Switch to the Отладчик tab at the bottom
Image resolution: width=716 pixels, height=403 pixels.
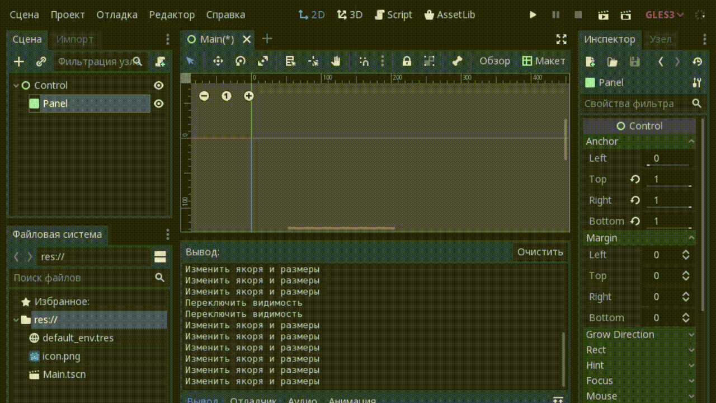coord(253,400)
